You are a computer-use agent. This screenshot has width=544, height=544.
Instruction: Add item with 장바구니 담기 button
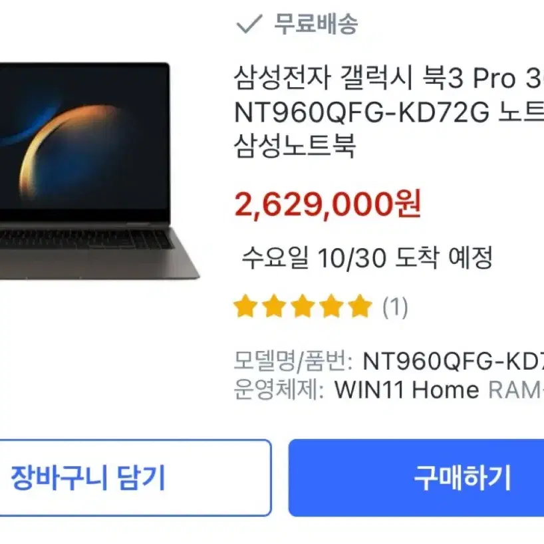click(x=136, y=477)
